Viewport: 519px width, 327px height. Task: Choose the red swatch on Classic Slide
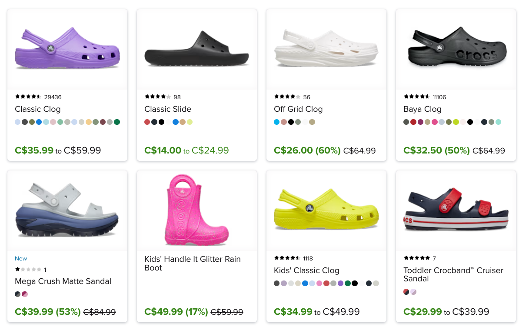click(147, 122)
